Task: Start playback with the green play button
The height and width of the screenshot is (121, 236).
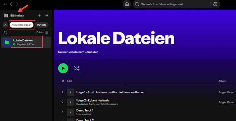Action: pos(63,68)
